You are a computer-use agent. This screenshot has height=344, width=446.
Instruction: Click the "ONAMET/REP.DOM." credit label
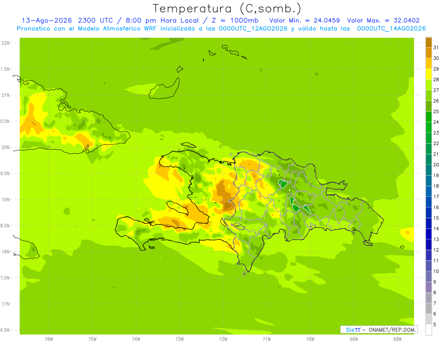392,330
